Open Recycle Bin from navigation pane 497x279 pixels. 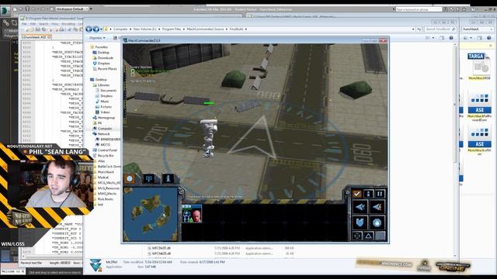(103, 156)
